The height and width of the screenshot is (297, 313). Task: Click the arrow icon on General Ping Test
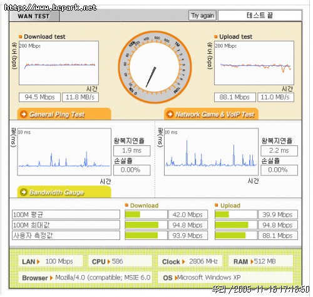tap(24, 114)
